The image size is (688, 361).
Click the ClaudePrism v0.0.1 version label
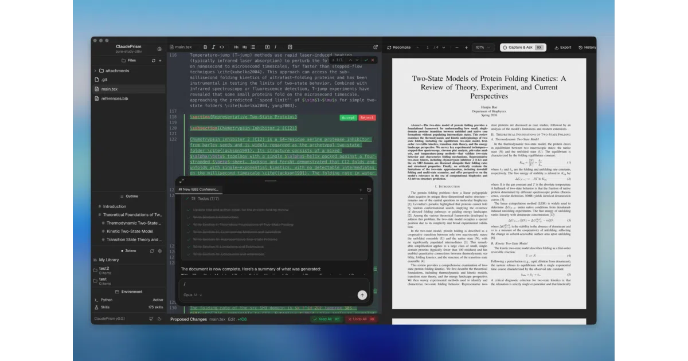pos(110,319)
